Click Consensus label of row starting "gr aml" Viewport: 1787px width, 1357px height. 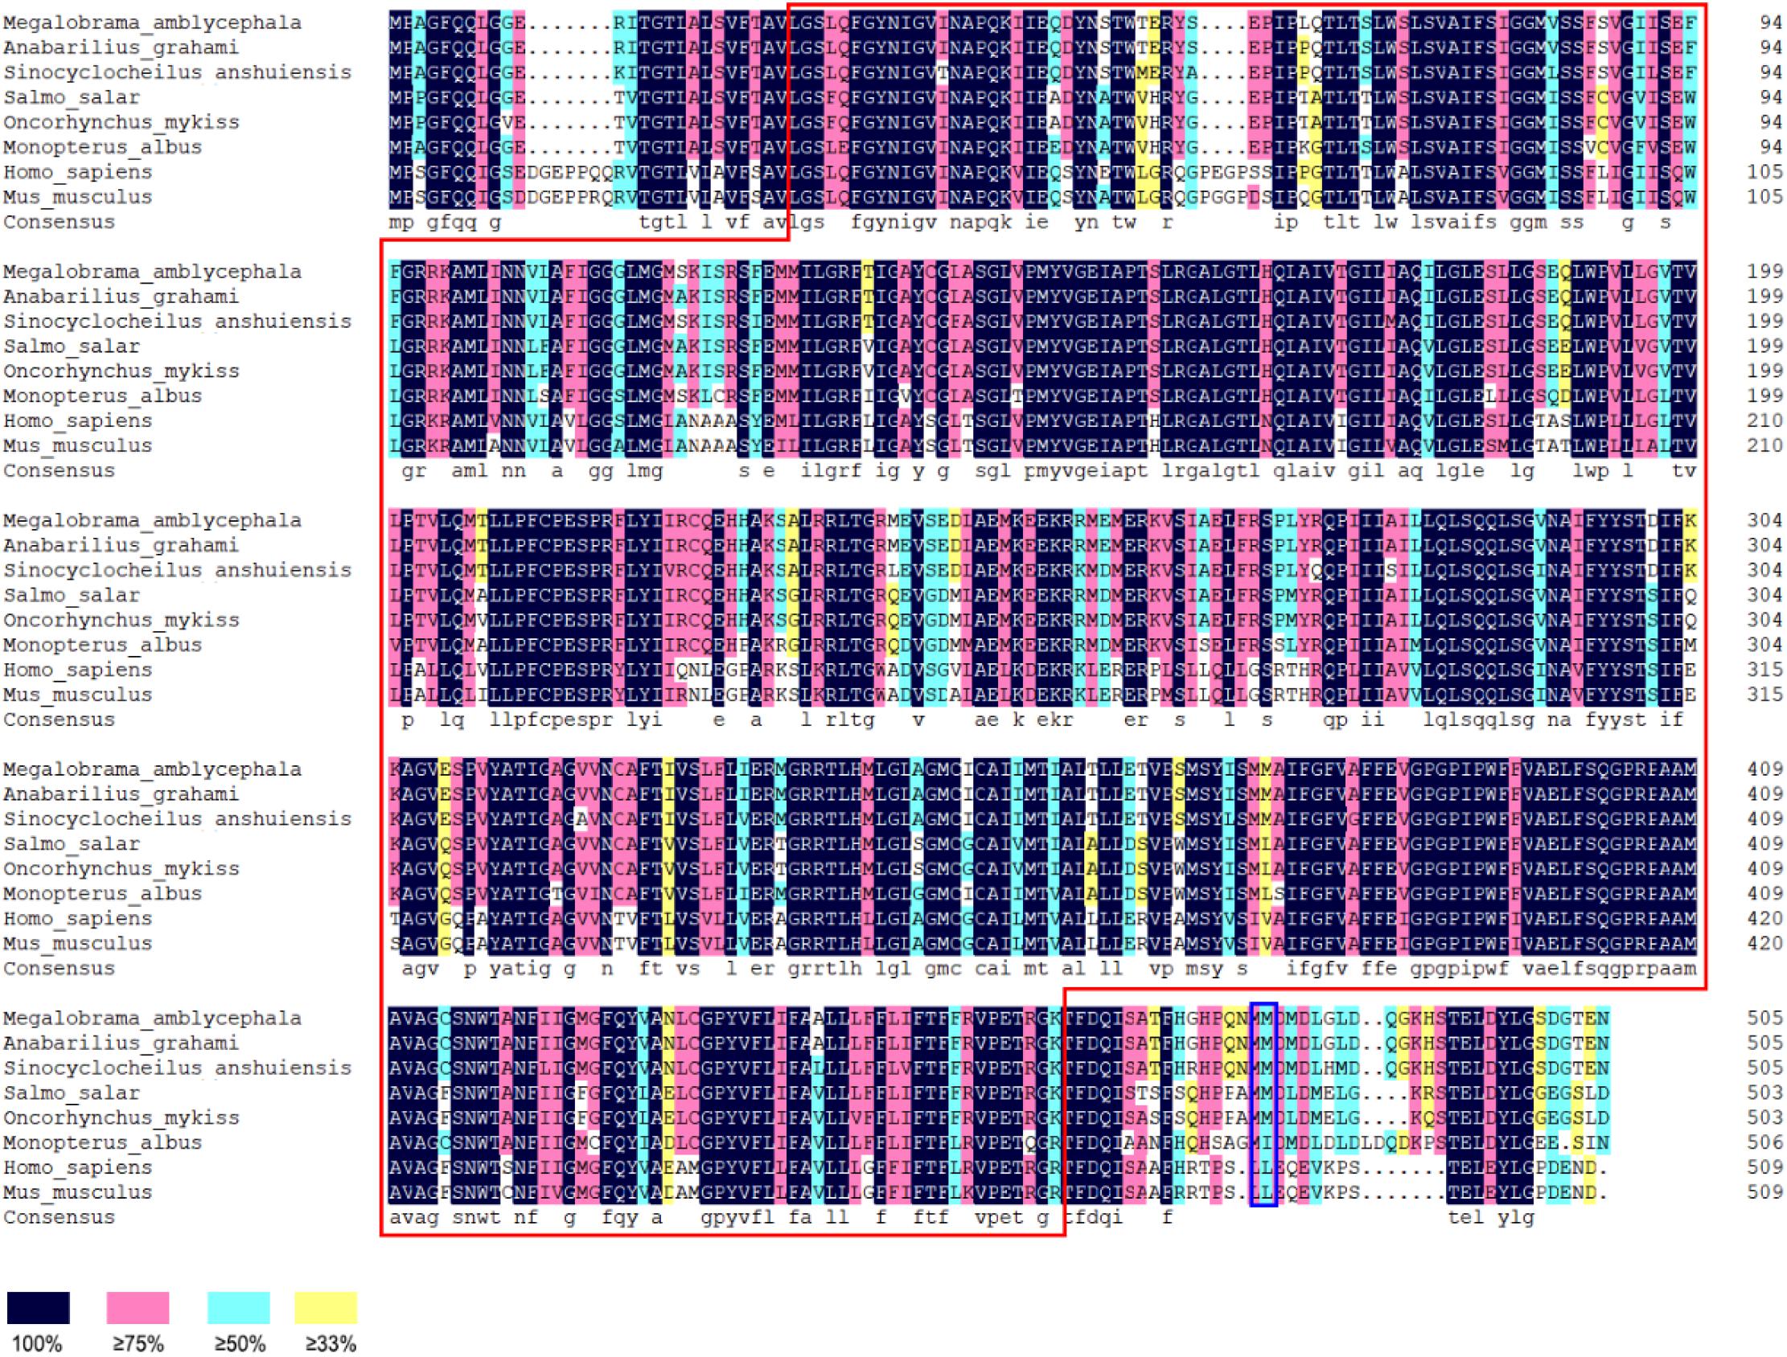click(x=59, y=471)
